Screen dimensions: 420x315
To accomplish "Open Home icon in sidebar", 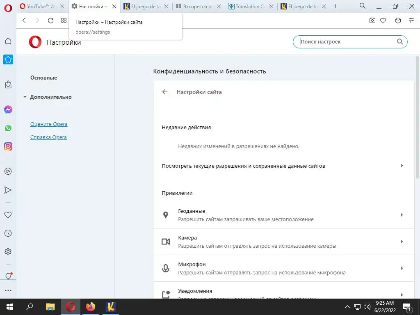I will (8, 41).
